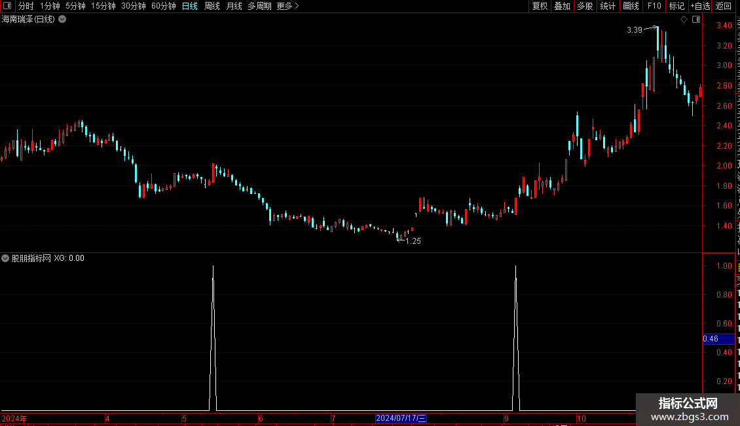Image resolution: width=740 pixels, height=426 pixels.
Task: Click the 2024/07/17/三 date marker
Action: (401, 418)
